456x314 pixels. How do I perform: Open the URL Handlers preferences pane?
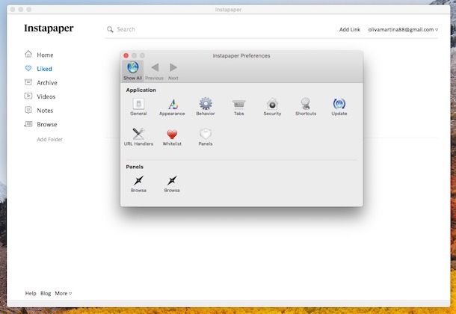tap(138, 137)
